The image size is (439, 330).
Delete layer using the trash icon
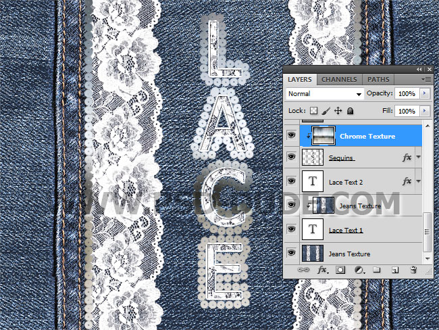(x=413, y=270)
